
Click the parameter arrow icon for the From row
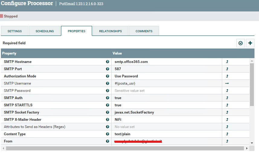[x=227, y=141]
